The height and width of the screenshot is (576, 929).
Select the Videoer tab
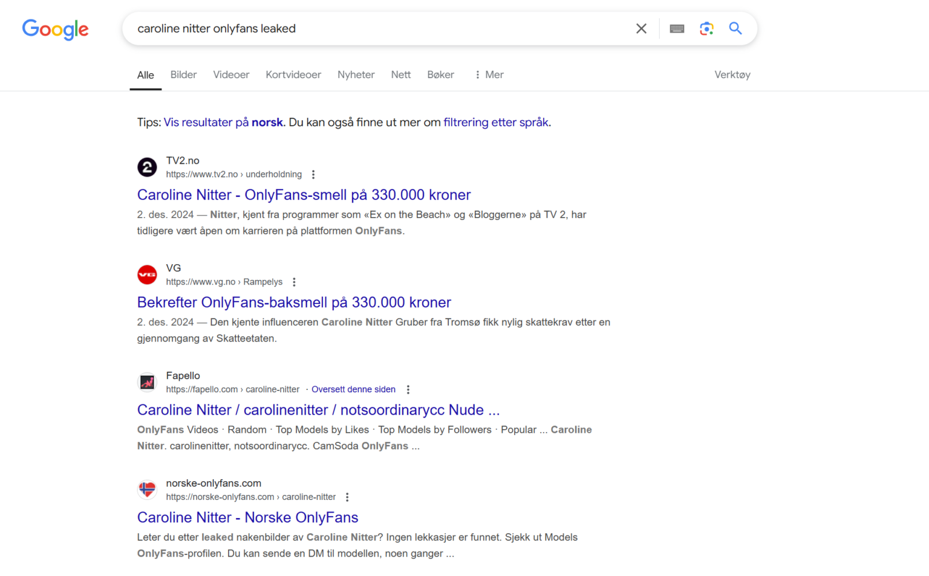pyautogui.click(x=231, y=75)
